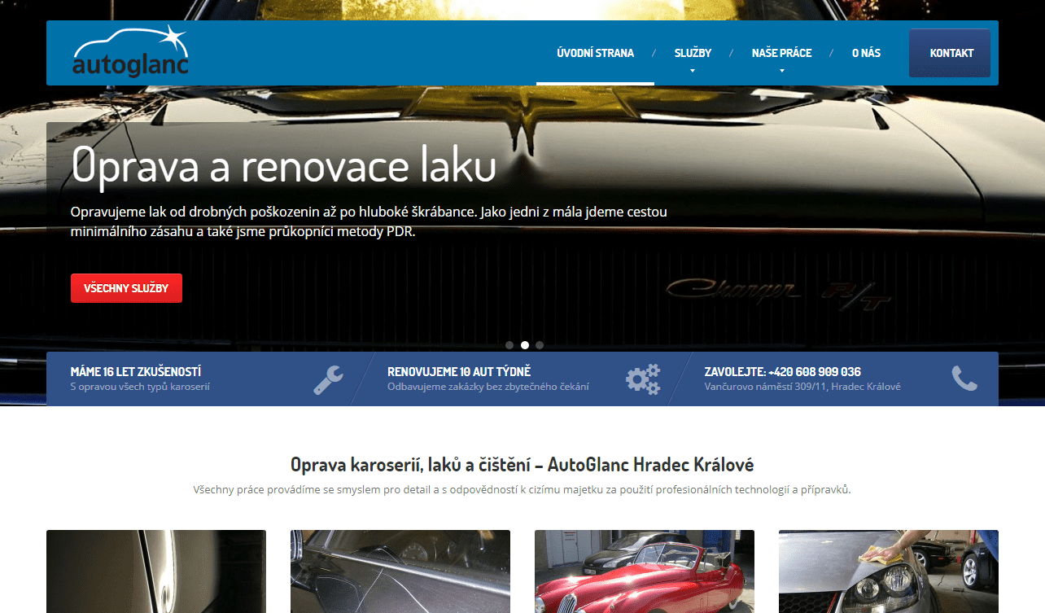Click the wrench icon beside experience info
This screenshot has height=613, width=1045.
[328, 379]
